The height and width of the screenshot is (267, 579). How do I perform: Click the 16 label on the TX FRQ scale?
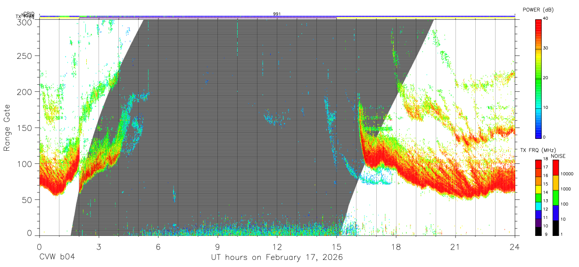click(546, 176)
